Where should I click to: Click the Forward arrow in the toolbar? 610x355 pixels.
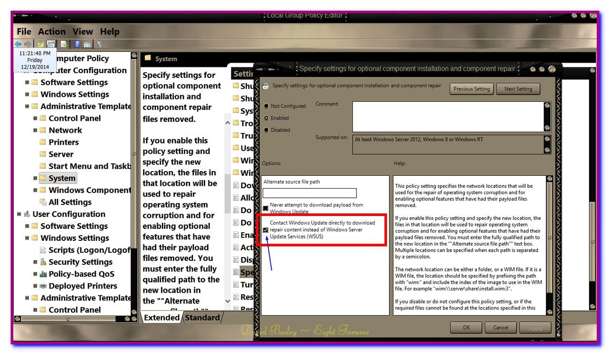28,44
